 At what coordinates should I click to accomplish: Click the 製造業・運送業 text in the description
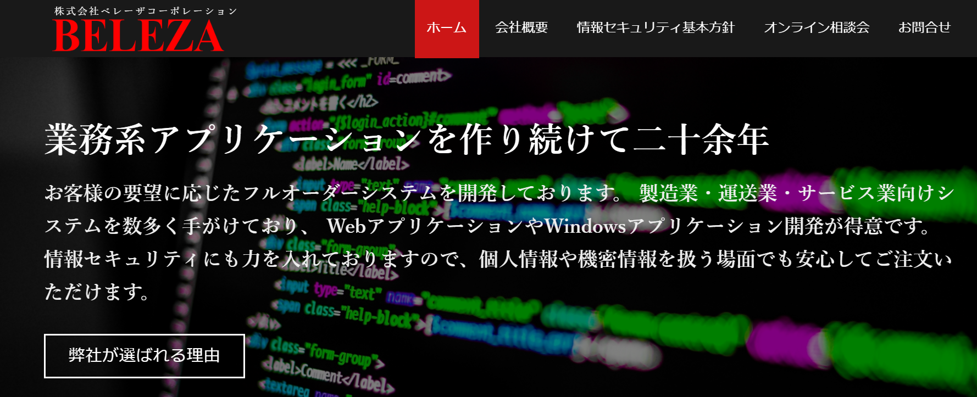[x=709, y=193]
